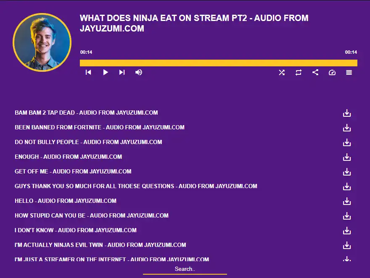Play How Stupid Can You Be track

point(92,215)
